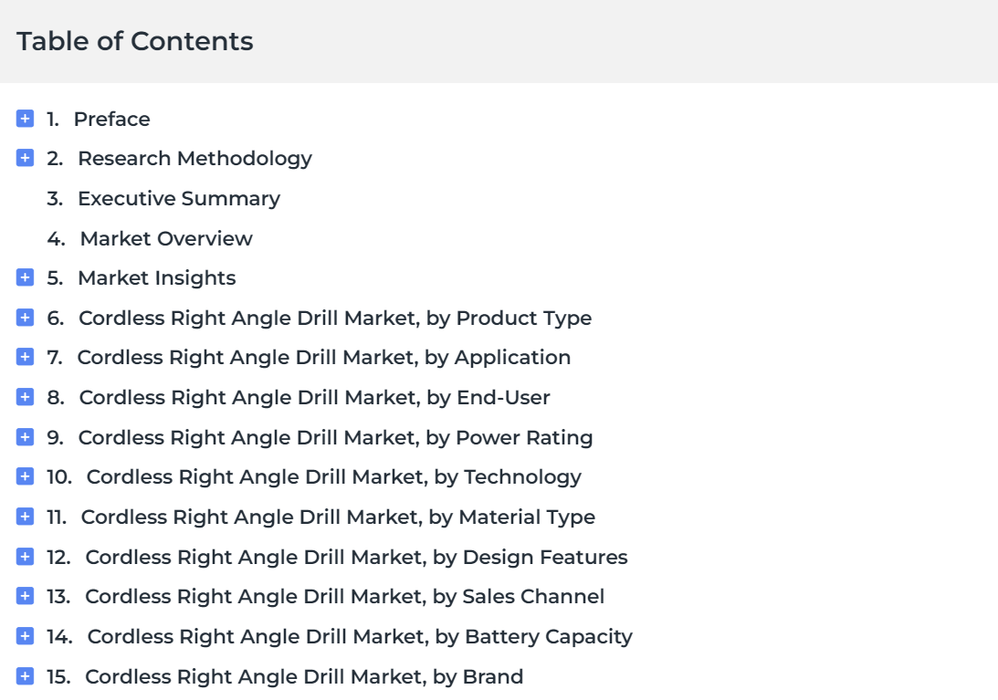
Task: Click the Table of Contents heading
Action: [x=135, y=41]
